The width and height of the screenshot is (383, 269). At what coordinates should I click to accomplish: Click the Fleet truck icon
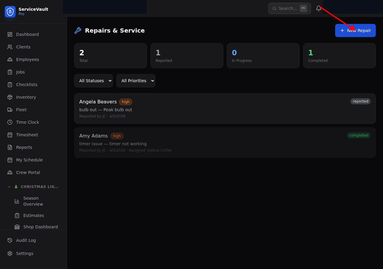point(10,110)
